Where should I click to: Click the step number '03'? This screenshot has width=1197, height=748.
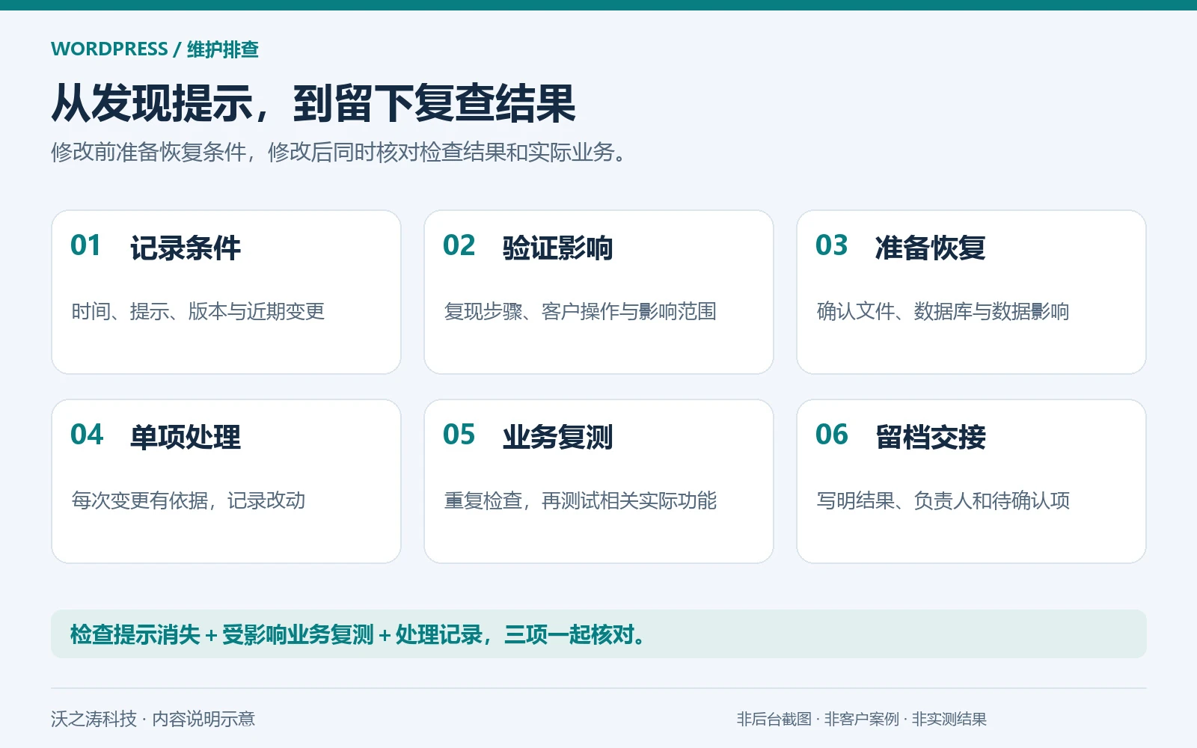[831, 245]
